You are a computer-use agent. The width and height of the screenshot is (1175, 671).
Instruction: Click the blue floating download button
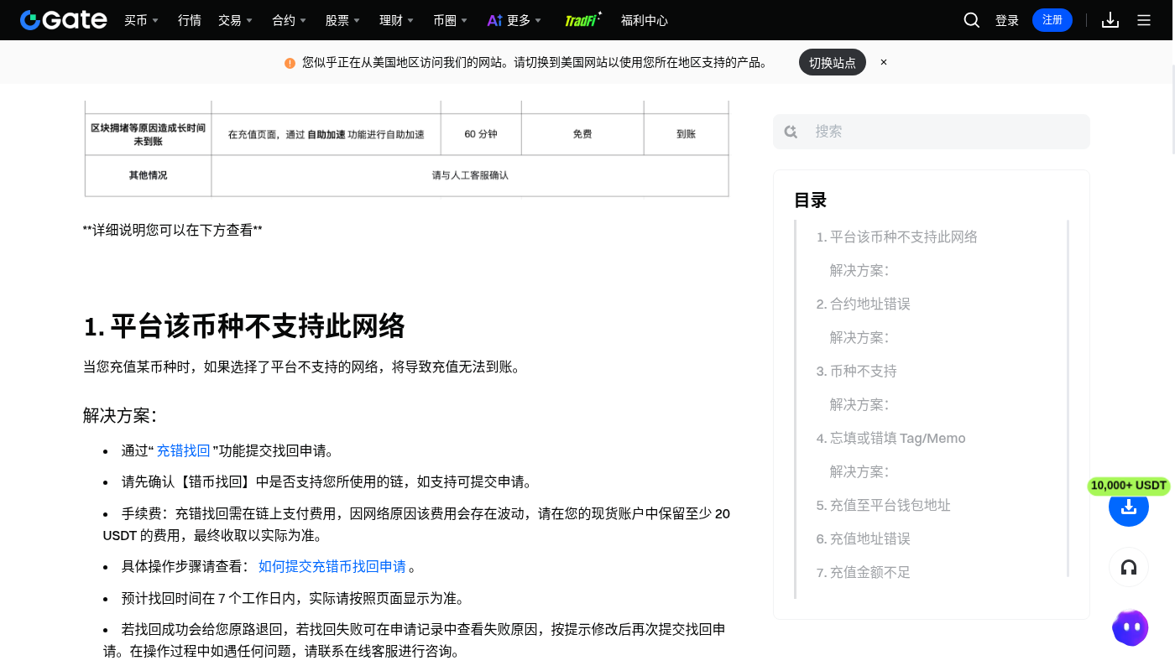tap(1129, 507)
